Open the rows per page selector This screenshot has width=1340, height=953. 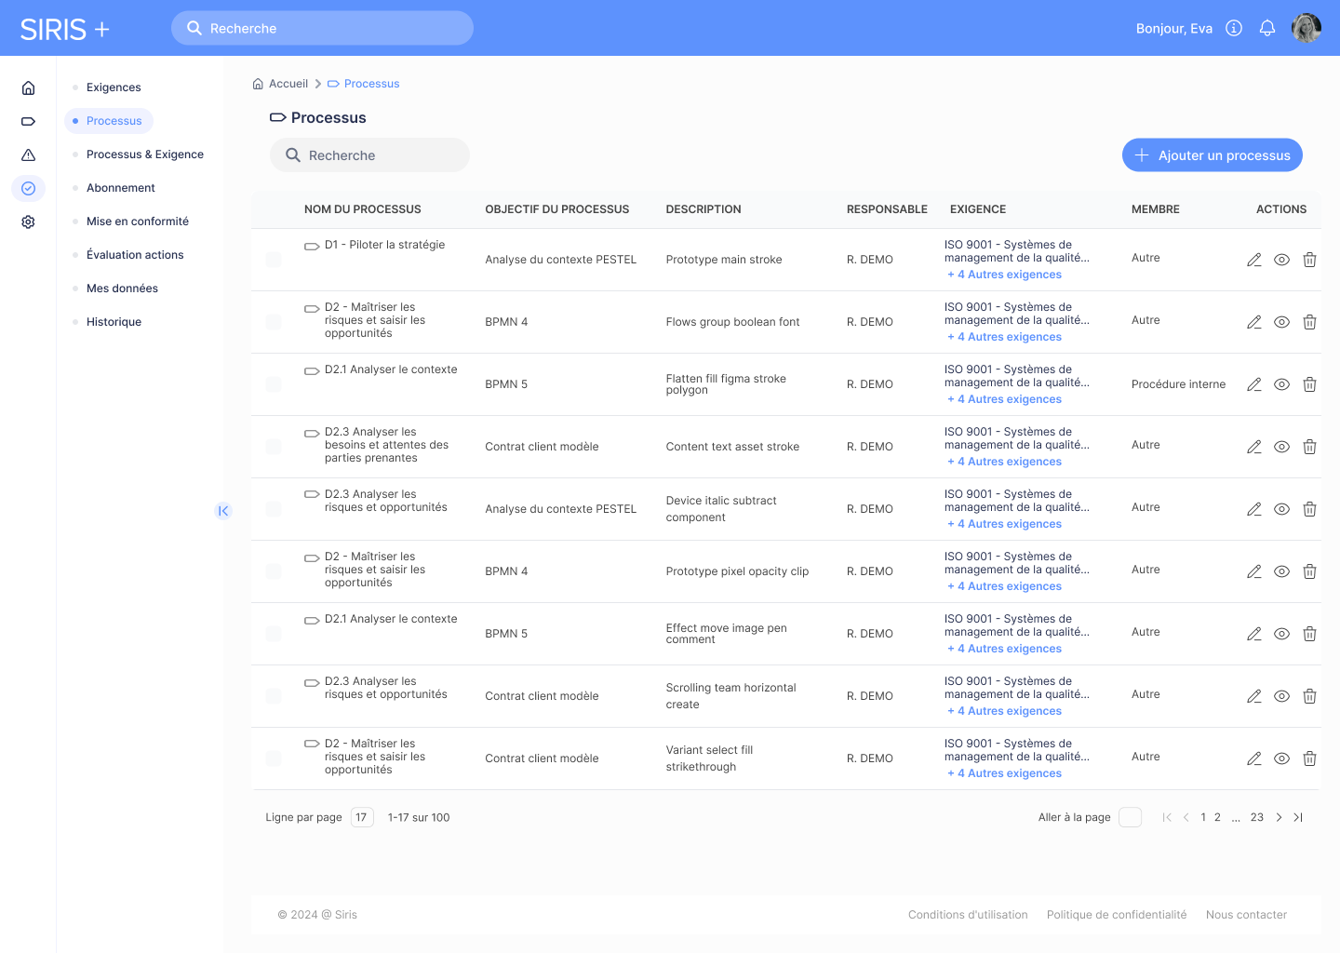(x=362, y=817)
